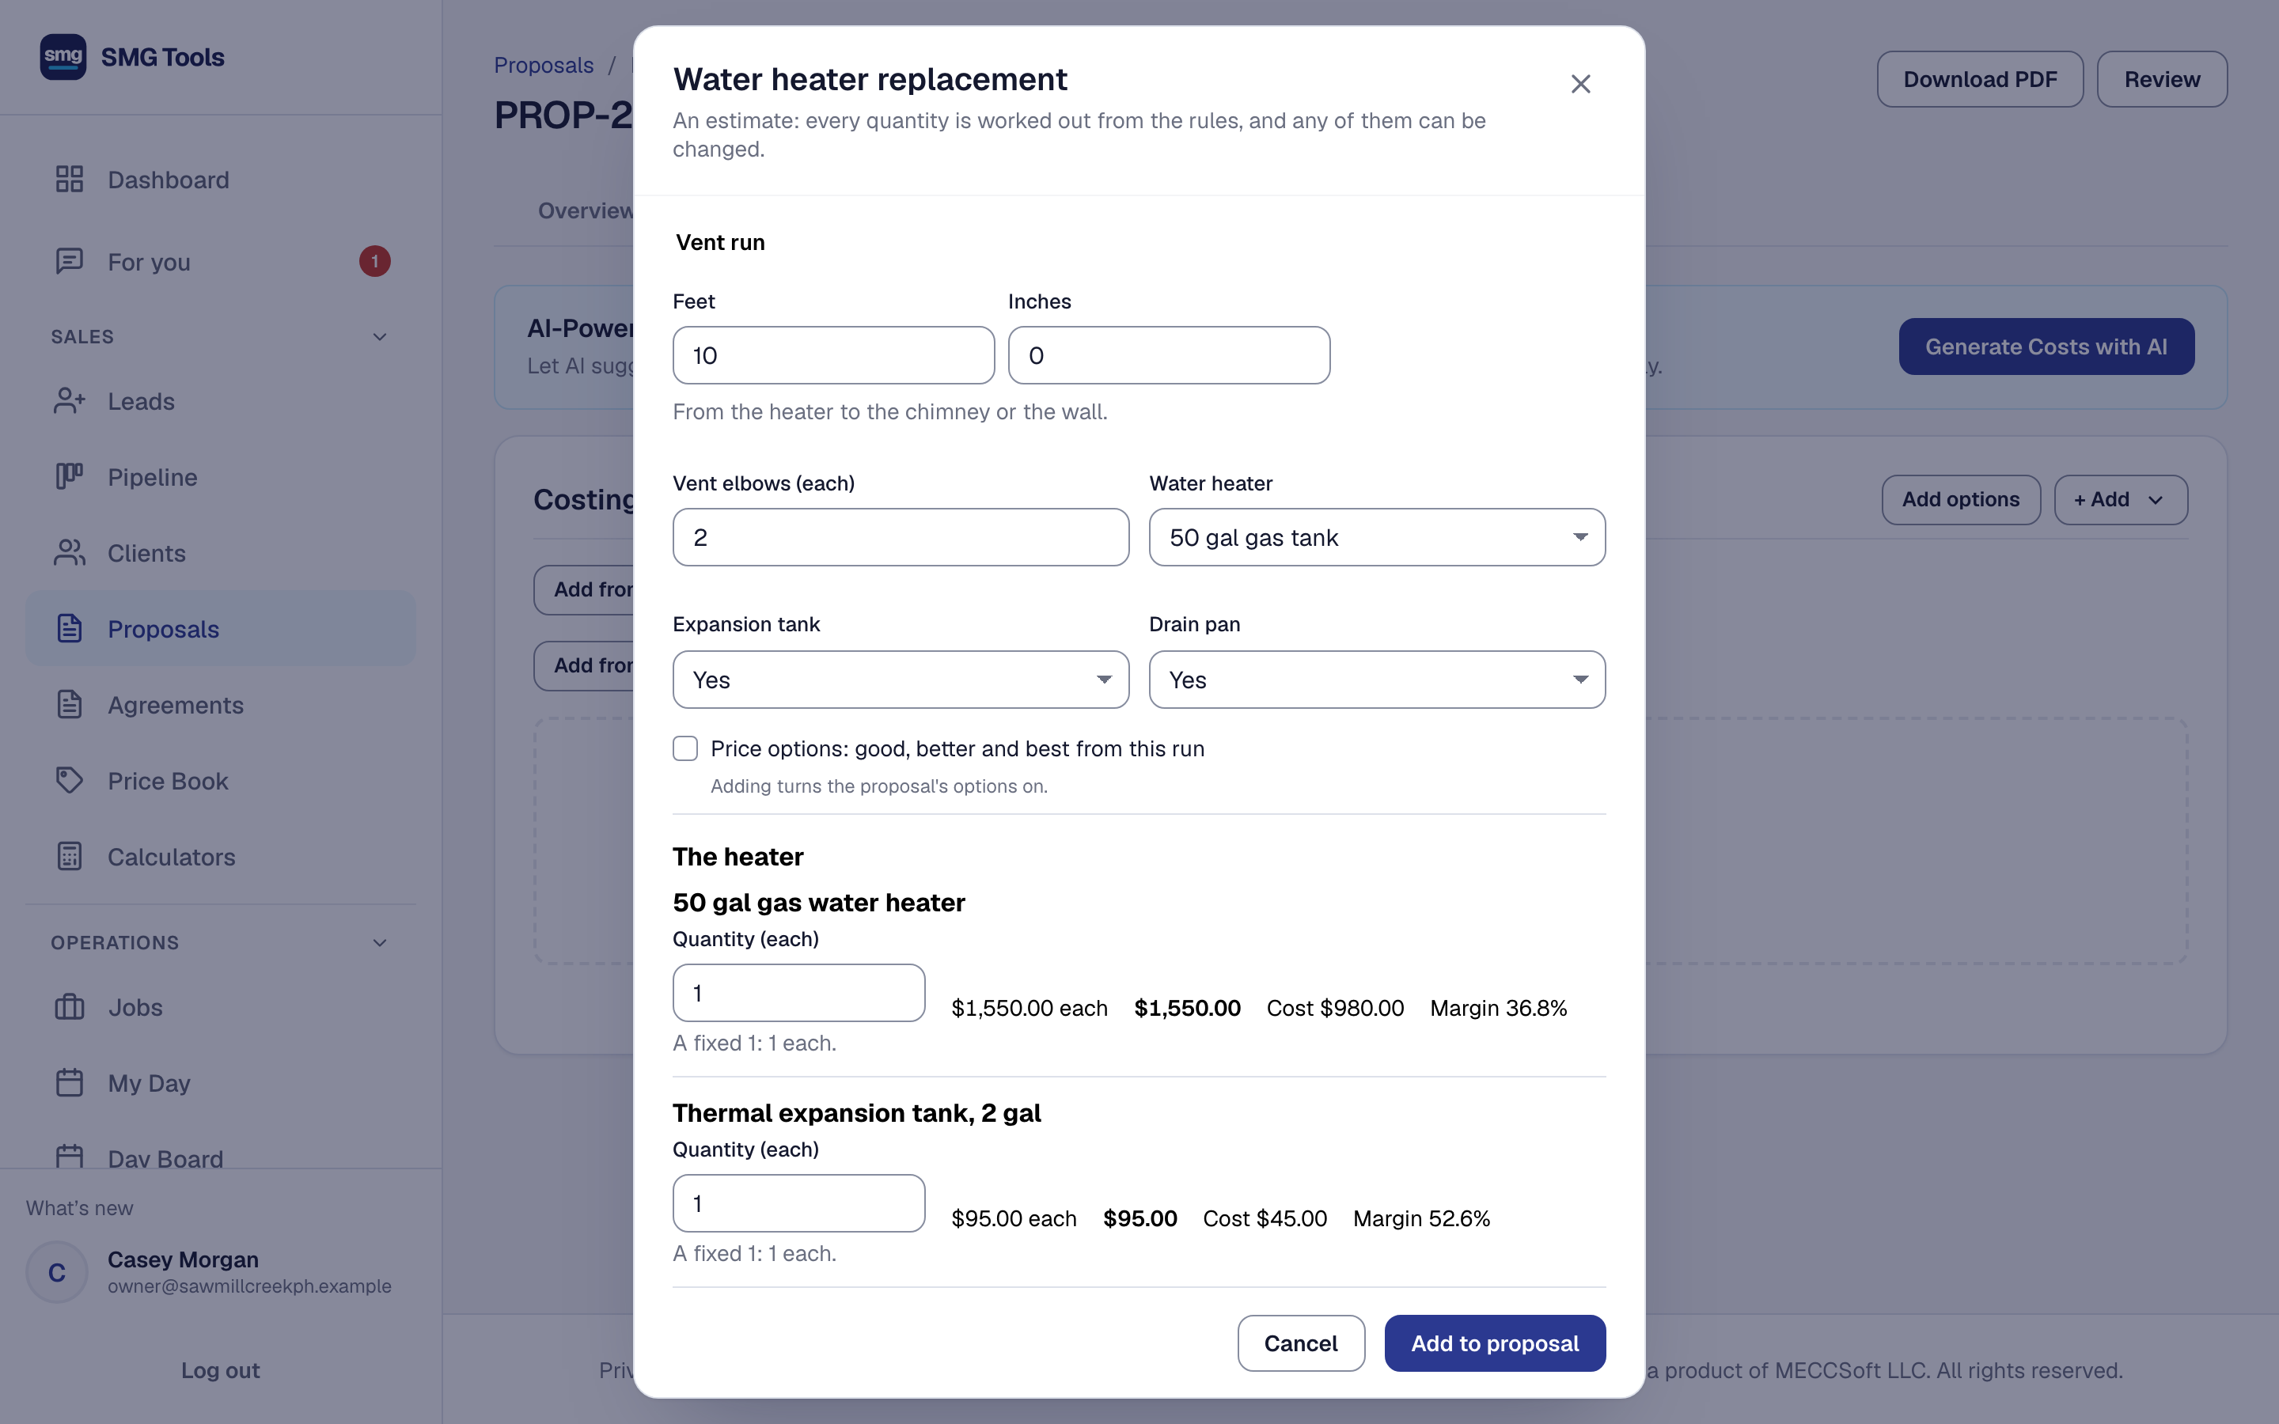Viewport: 2279px width, 1424px height.
Task: Collapse the SALES section chevron
Action: pos(380,337)
